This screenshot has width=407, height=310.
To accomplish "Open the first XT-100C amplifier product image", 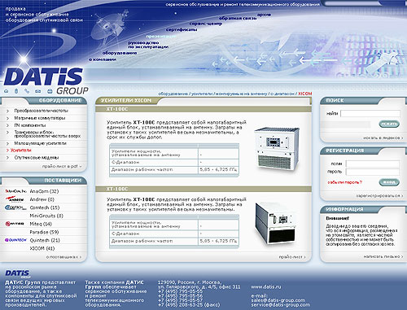I will [x=277, y=149].
